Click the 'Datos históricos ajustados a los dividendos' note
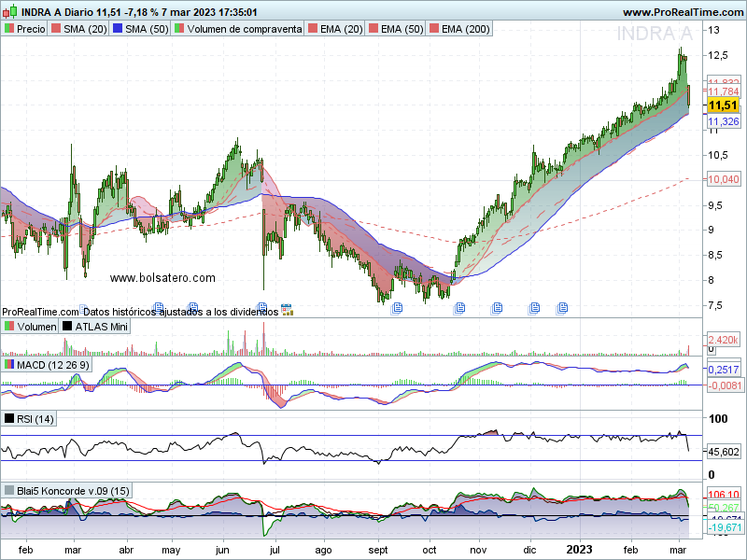The height and width of the screenshot is (560, 747). [x=180, y=313]
